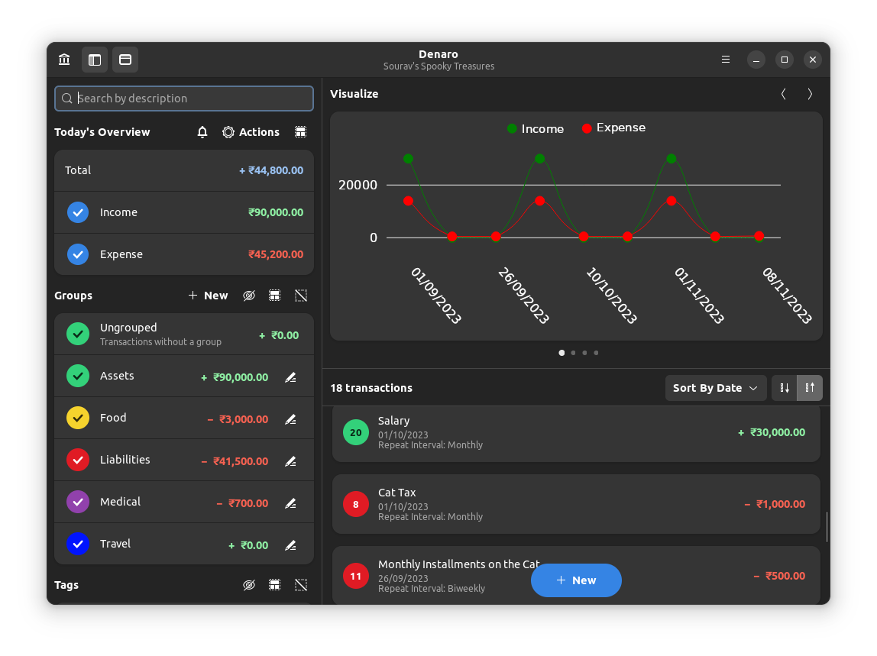Open the hamburger menu in the titlebar
This screenshot has width=877, height=656.
[x=725, y=60]
